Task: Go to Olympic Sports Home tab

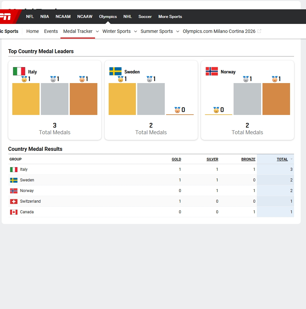Action: [33, 31]
